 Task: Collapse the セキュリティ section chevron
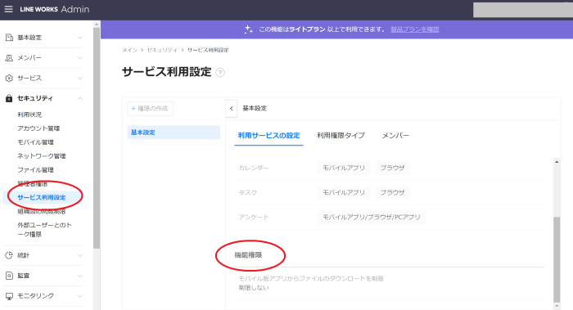79,99
